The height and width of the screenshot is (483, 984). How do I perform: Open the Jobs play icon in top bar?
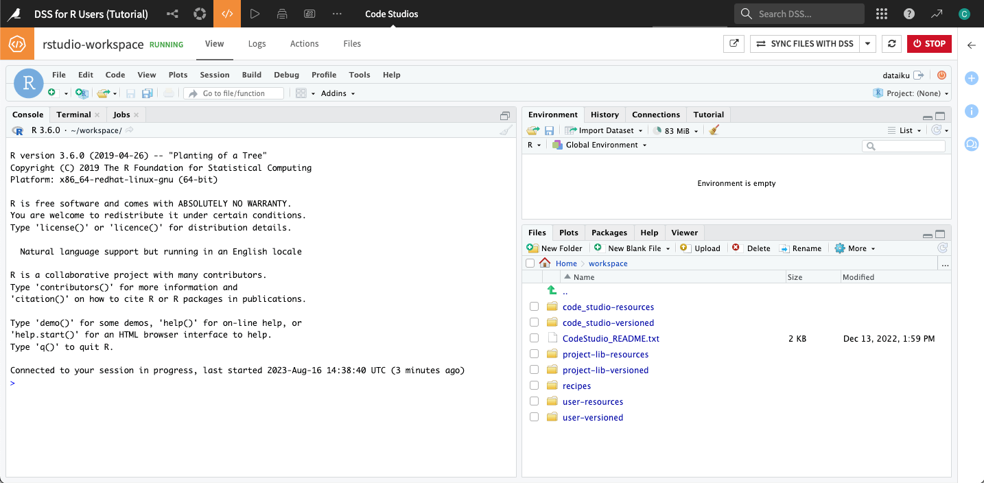coord(255,14)
